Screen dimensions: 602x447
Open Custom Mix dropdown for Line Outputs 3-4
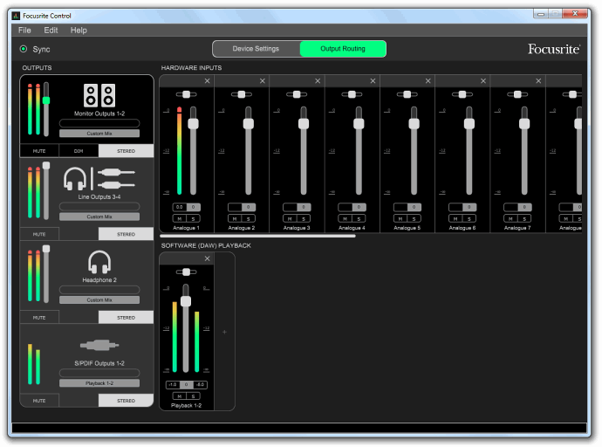99,217
